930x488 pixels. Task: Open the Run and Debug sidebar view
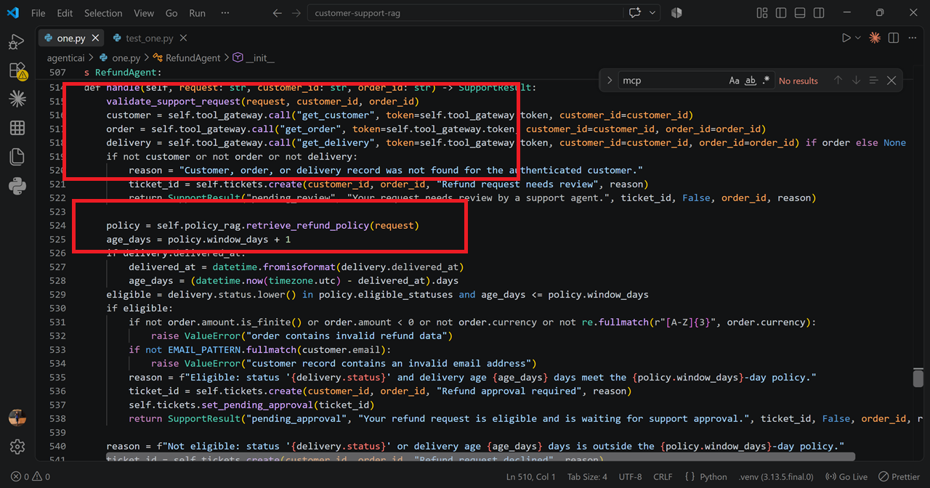click(17, 43)
